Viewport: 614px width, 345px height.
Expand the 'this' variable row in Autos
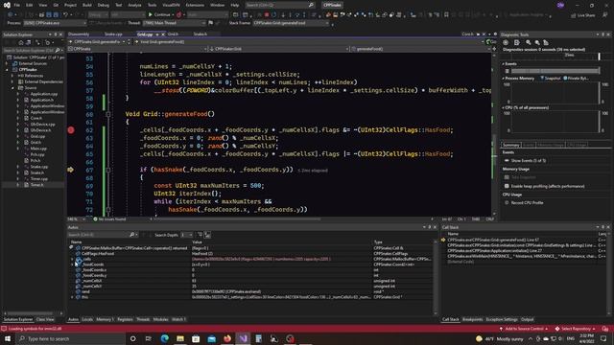[x=73, y=297]
